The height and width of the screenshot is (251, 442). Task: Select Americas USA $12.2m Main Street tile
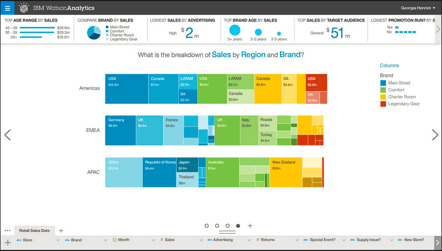[127, 89]
